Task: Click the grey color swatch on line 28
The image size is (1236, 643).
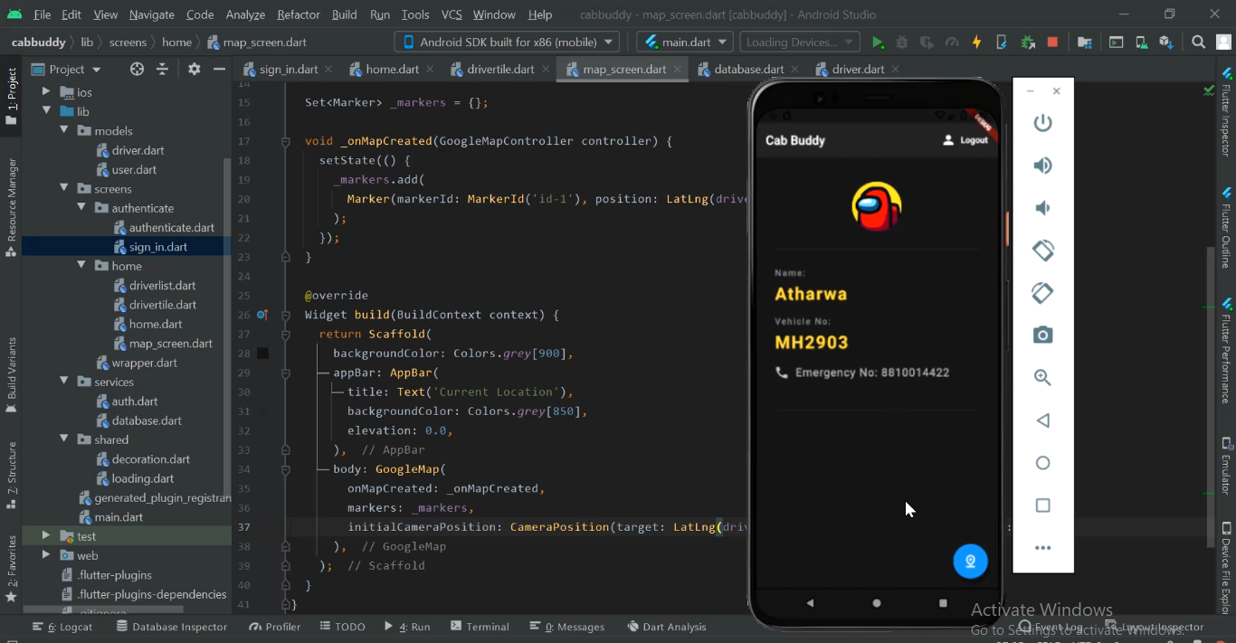Action: [262, 354]
